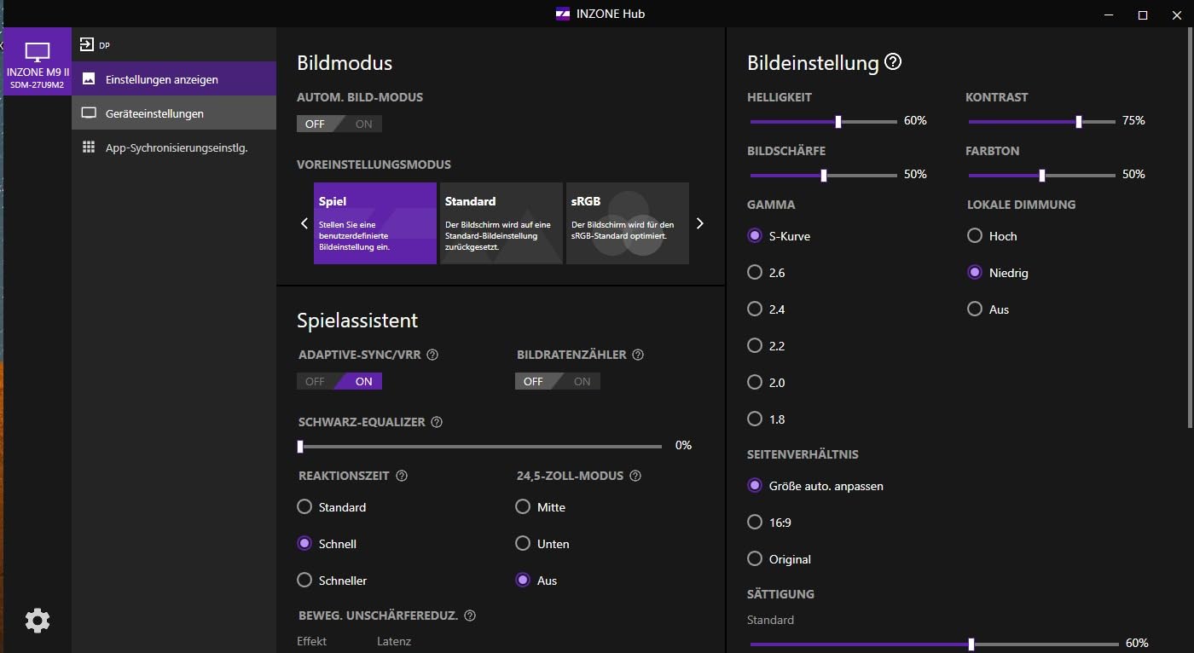
Task: Choose 16:9 aspect ratio
Action: click(x=771, y=523)
